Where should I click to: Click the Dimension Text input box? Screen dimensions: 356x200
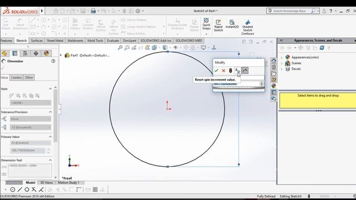(29, 171)
